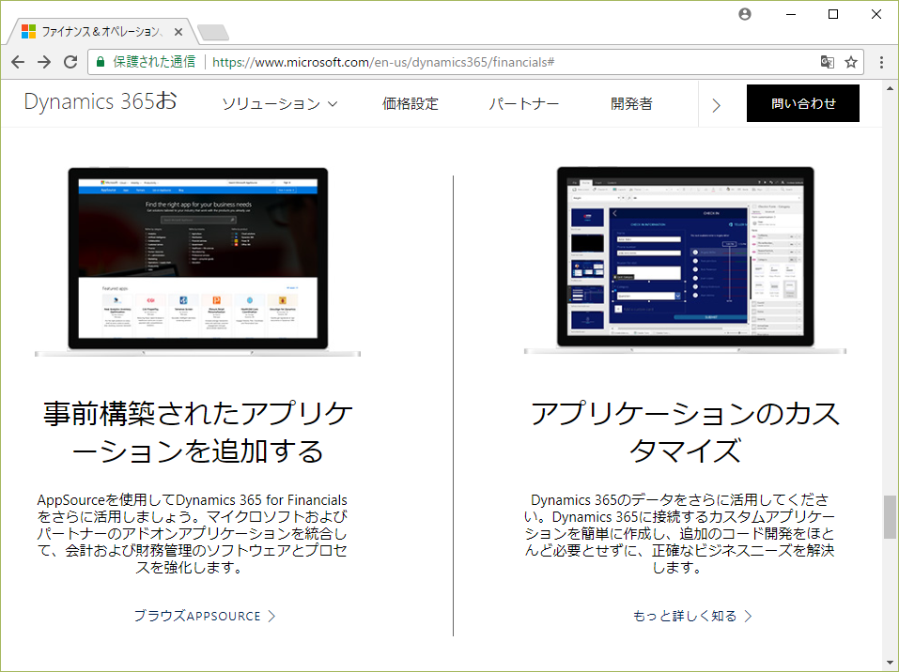Select the ファイナンス＆オペレーション browser tab
The width and height of the screenshot is (899, 672).
point(101,32)
